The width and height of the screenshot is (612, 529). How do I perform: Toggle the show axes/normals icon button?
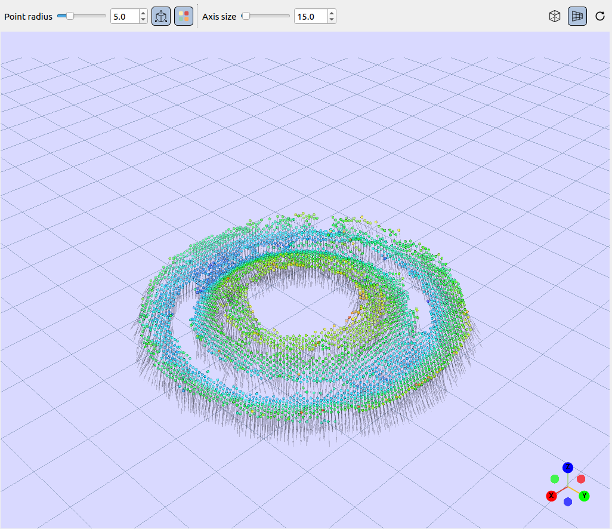161,16
